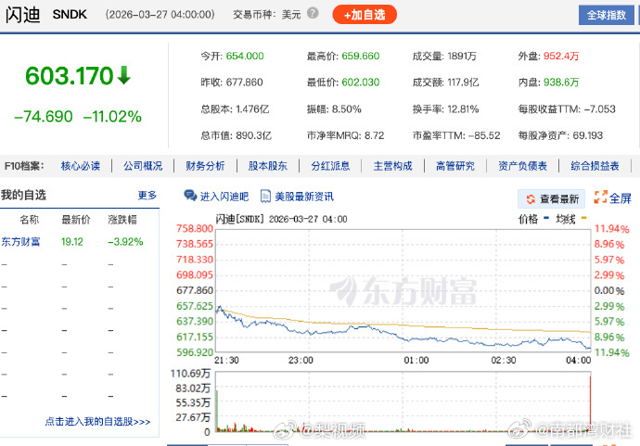The width and height of the screenshot is (640, 446).
Task: Click the green down arrow beside the price
Action: pos(123,75)
